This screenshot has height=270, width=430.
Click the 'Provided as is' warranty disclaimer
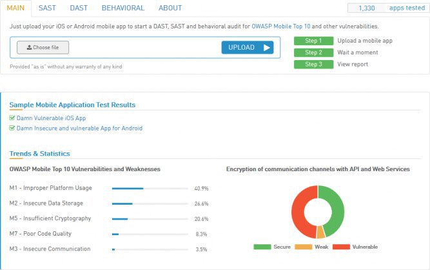pyautogui.click(x=66, y=67)
